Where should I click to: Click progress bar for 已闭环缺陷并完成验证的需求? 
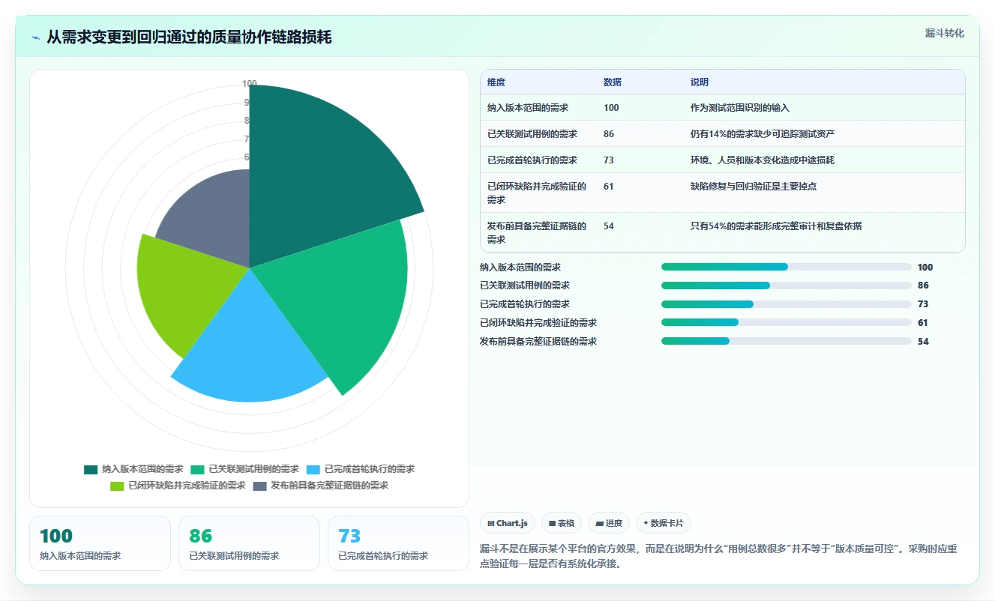click(x=787, y=322)
